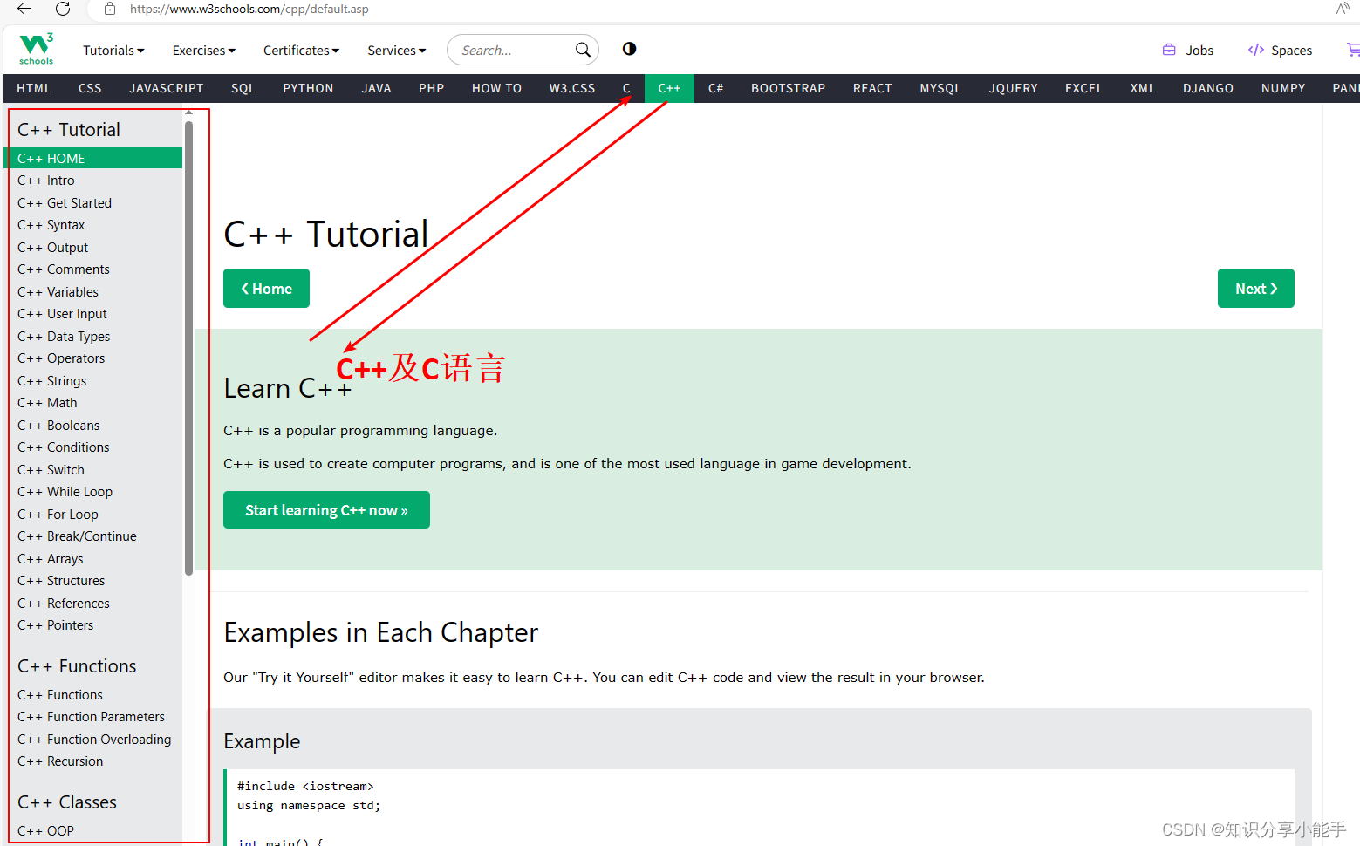Click the green Next button
The height and width of the screenshot is (846, 1360).
tap(1255, 289)
